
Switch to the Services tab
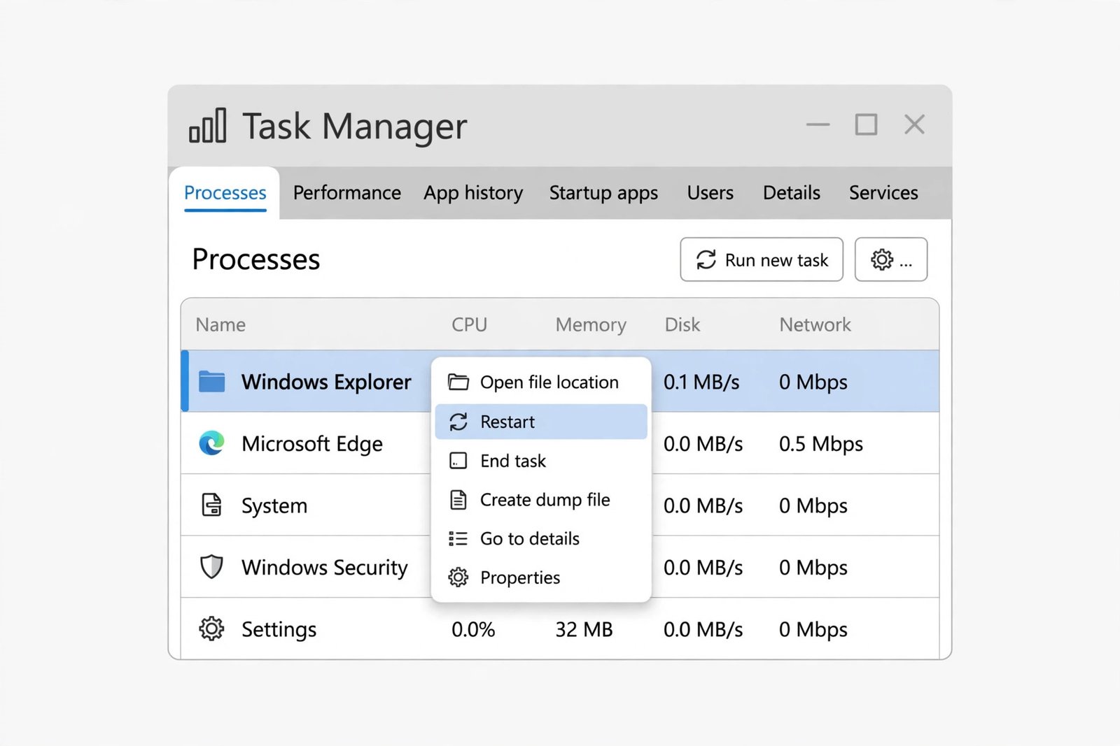tap(883, 192)
